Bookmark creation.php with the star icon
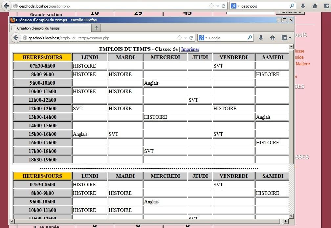 [179, 38]
